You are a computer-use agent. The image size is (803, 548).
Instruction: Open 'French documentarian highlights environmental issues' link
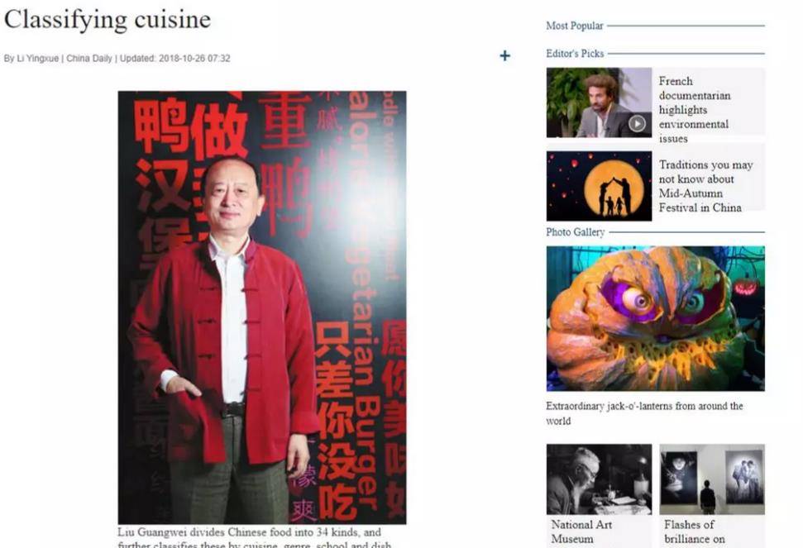(695, 109)
